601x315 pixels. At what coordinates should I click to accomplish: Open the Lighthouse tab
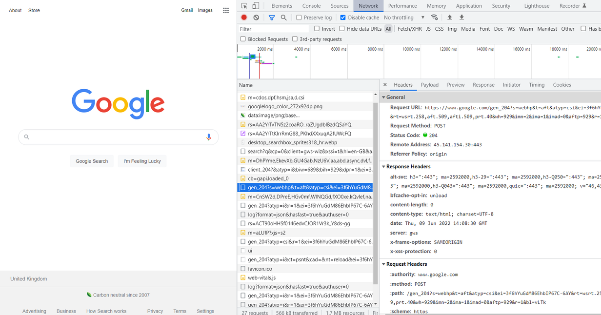pyautogui.click(x=537, y=6)
